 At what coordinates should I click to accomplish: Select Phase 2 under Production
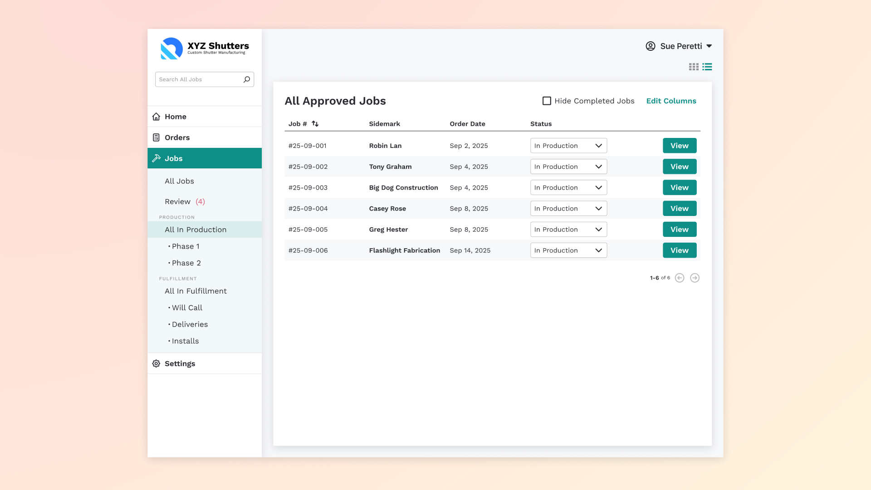pyautogui.click(x=186, y=263)
